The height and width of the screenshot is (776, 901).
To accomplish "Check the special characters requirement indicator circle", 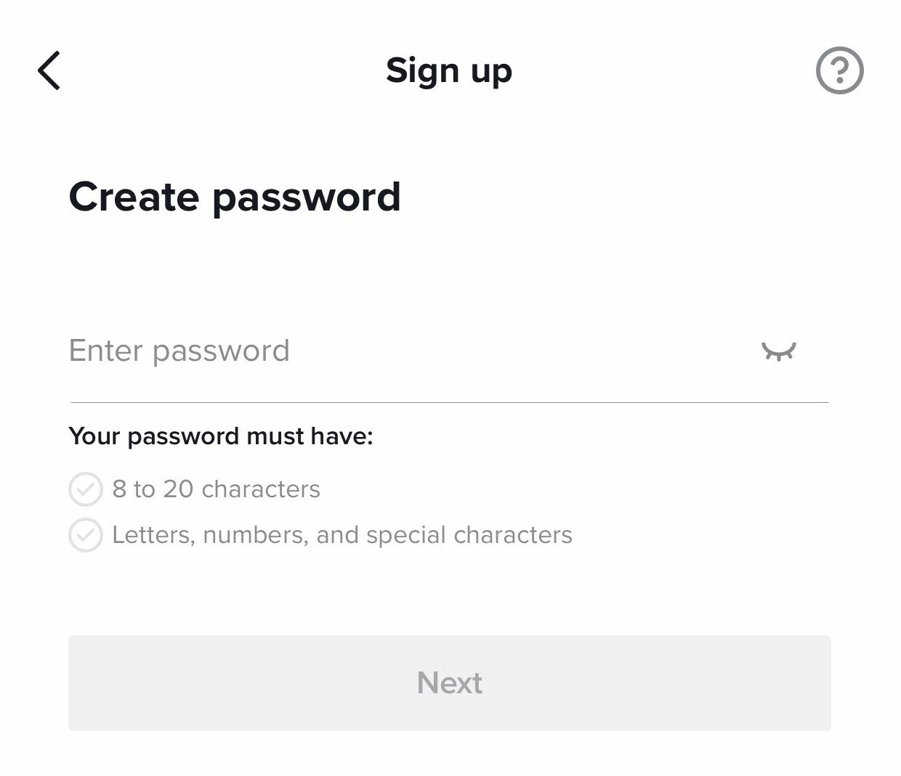I will coord(86,535).
